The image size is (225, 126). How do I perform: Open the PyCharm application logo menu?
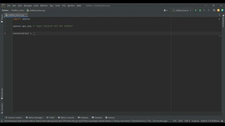[3, 6]
